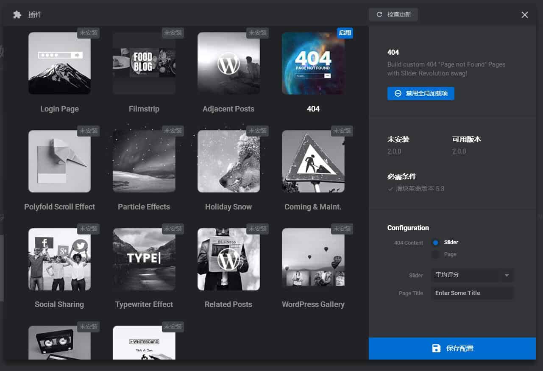The image size is (543, 371).
Task: Pick the Holiday Snow addon thumbnail
Action: tap(228, 161)
